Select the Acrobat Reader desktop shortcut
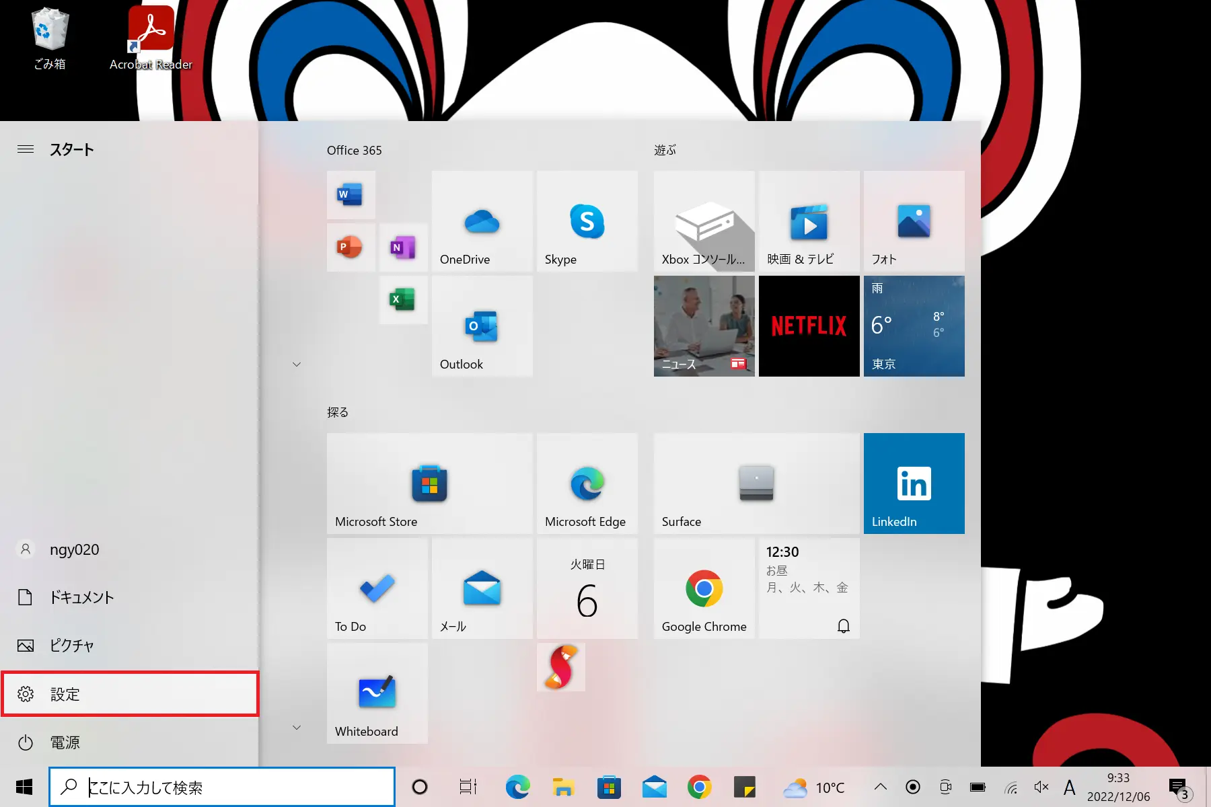The image size is (1211, 807). (151, 39)
